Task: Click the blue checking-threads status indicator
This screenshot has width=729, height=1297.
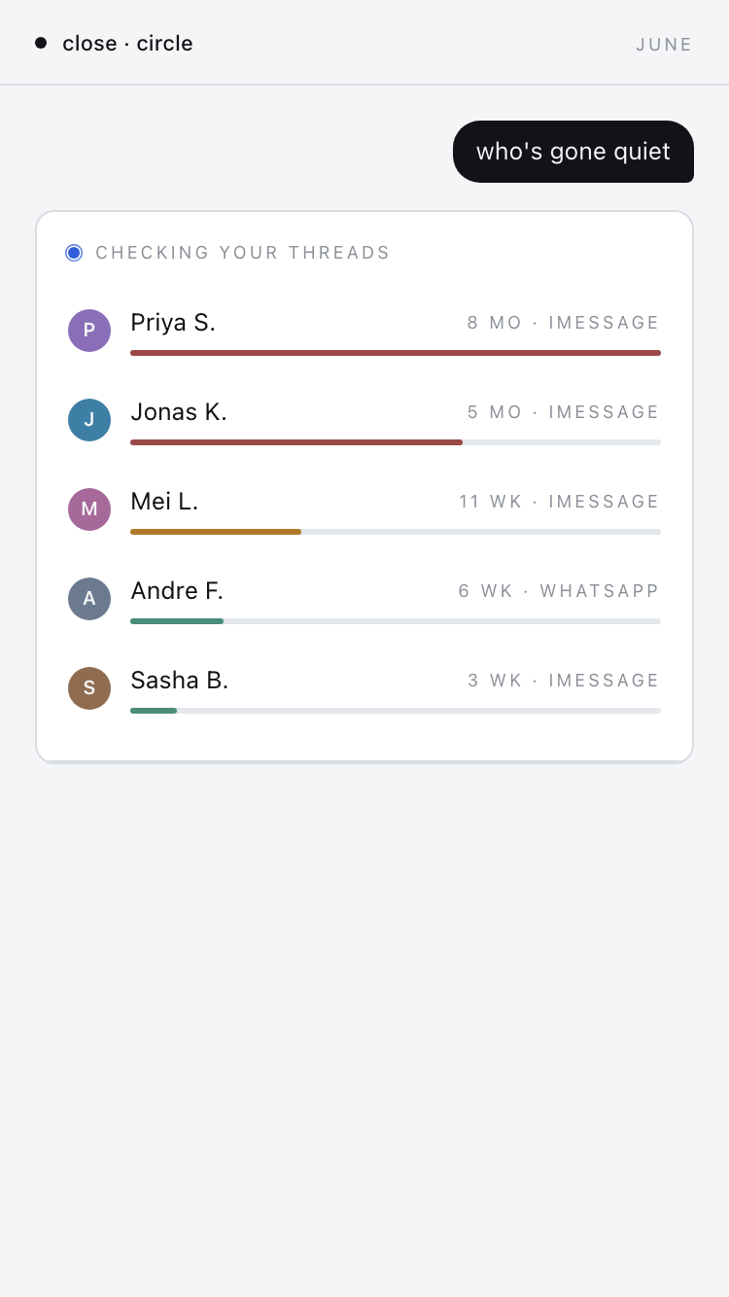Action: point(74,253)
